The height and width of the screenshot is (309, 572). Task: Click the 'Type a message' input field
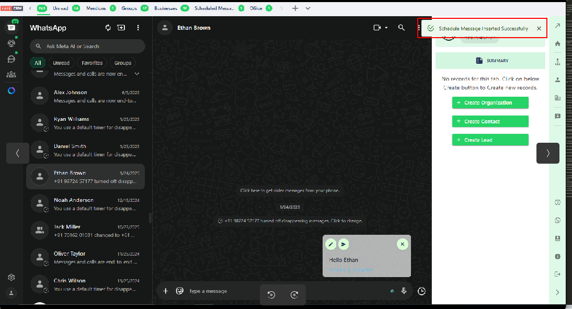[220, 291]
